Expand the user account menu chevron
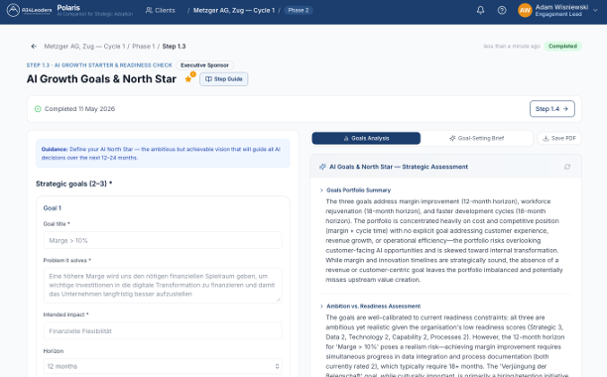This screenshot has width=607, height=377. coord(595,11)
